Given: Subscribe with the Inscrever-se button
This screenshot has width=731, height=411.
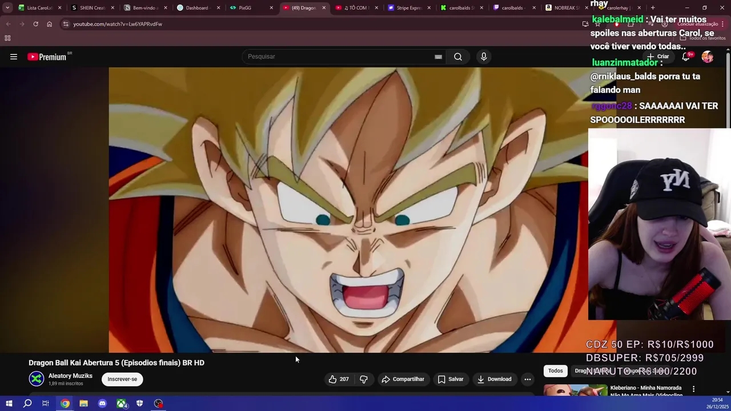Looking at the screenshot, I should [x=122, y=379].
